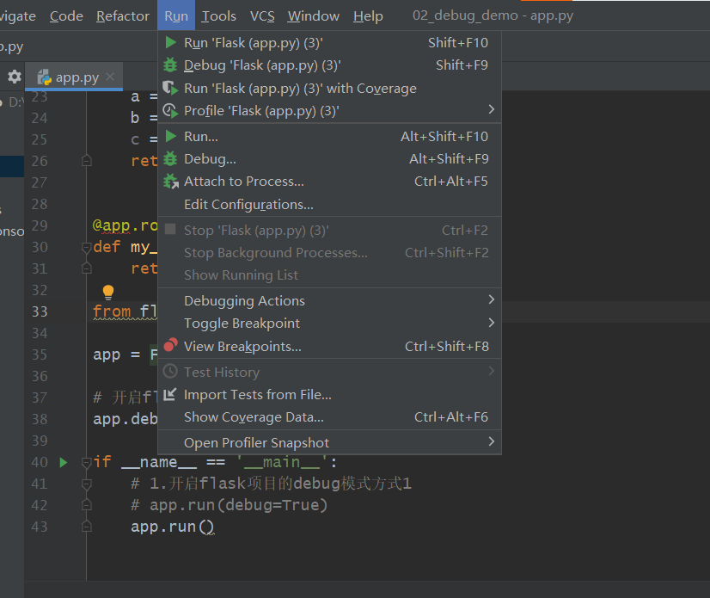Click yellow lightbulb intention icon
The width and height of the screenshot is (710, 598).
click(x=108, y=293)
